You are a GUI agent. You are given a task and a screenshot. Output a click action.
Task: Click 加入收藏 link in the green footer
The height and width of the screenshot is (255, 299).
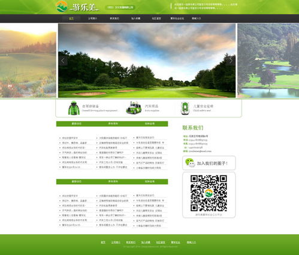pyautogui.click(x=146, y=242)
